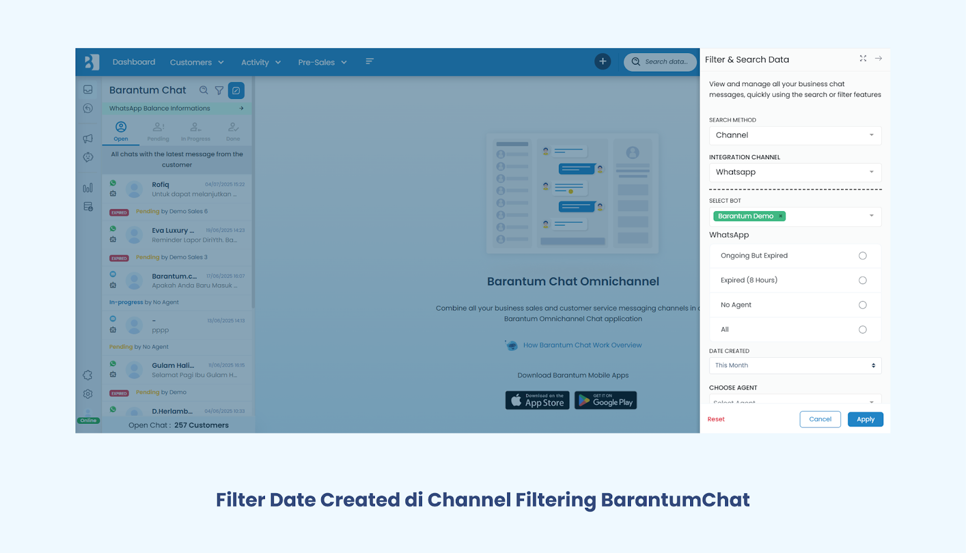The height and width of the screenshot is (553, 966).
Task: Click the Search data input field
Action: (x=660, y=62)
